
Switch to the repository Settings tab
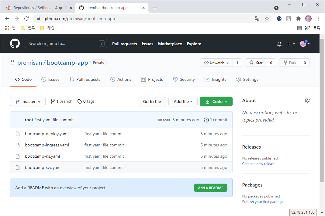point(247,79)
